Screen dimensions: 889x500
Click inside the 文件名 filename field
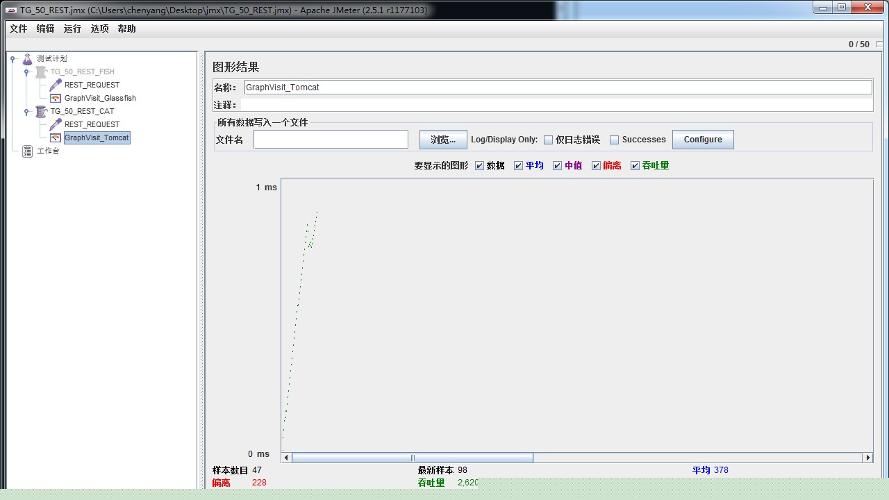click(331, 139)
